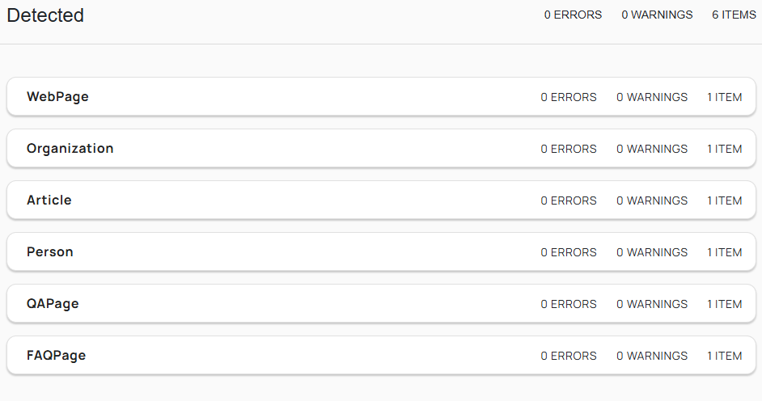762x401 pixels.
Task: Click Person row's 1 ITEM label
Action: pos(724,252)
